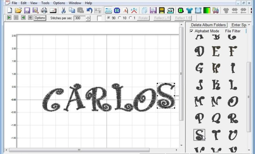Undo the last action with the blue arrow
Viewport: 255px width, 154px height.
tap(89, 10)
